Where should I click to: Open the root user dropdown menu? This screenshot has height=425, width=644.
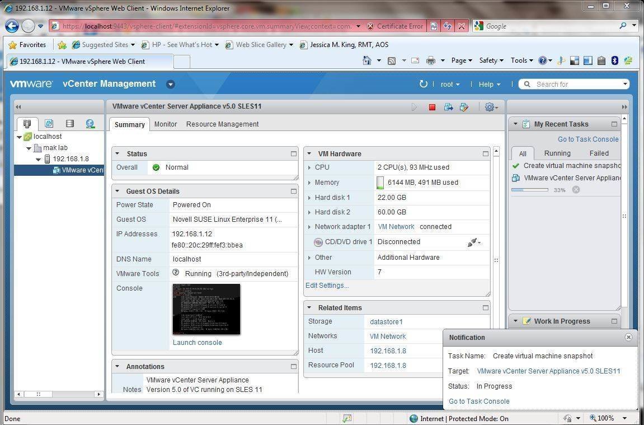tap(450, 84)
